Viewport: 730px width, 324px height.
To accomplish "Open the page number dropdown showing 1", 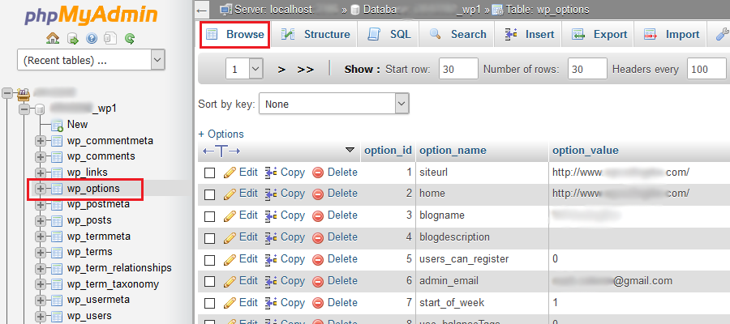I will click(244, 70).
